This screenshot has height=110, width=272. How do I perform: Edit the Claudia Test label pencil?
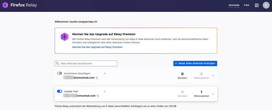click(x=105, y=92)
